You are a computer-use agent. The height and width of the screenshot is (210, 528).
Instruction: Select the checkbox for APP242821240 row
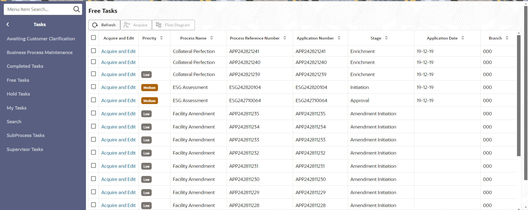94,62
